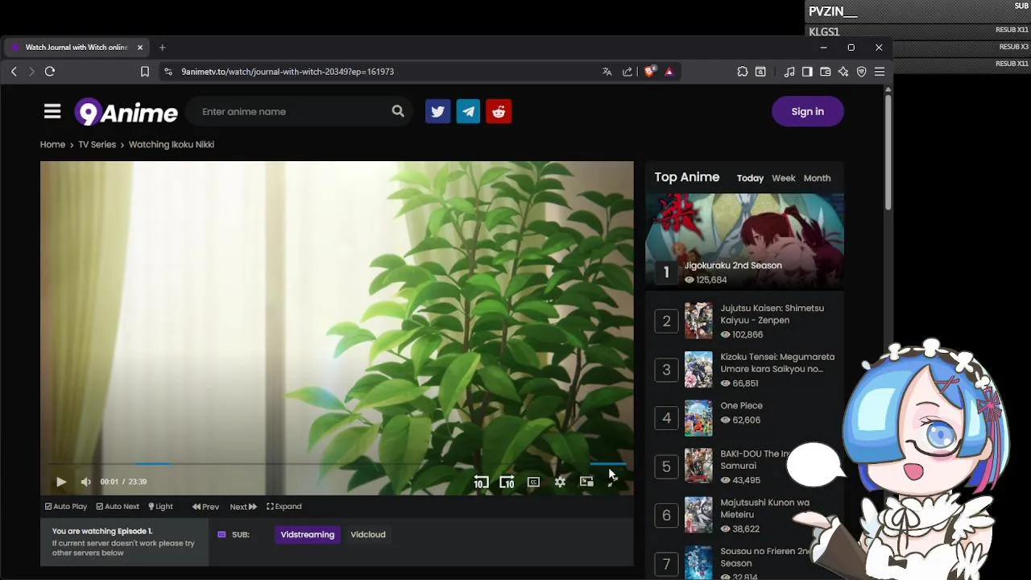
Task: Click site info icon in address bar
Action: tap(168, 72)
